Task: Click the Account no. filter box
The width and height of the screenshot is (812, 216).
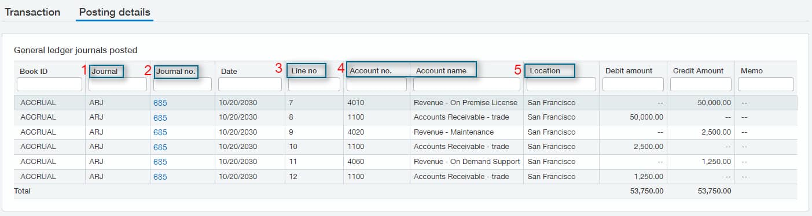Action: (377, 84)
